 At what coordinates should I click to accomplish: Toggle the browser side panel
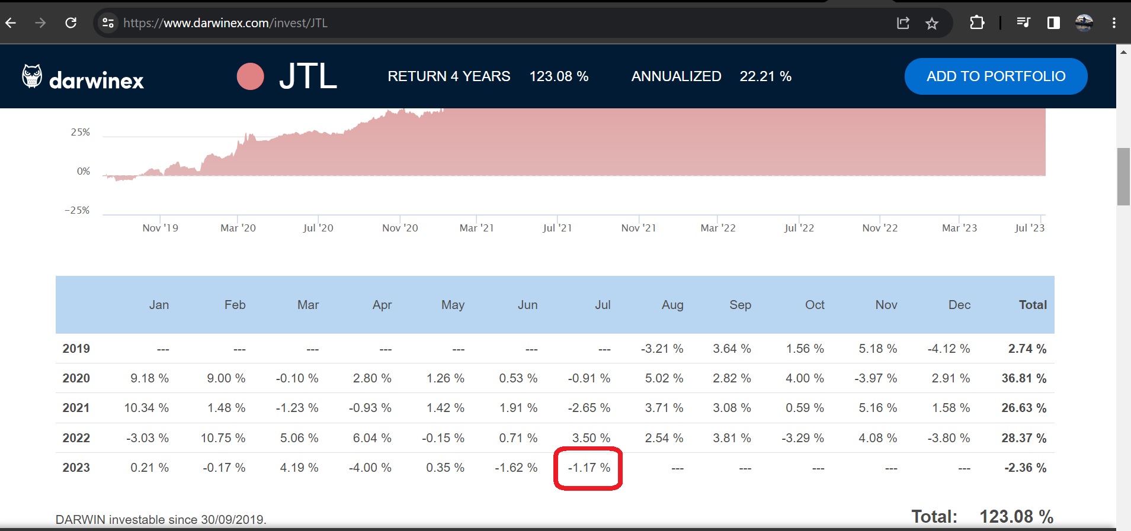tap(1053, 23)
